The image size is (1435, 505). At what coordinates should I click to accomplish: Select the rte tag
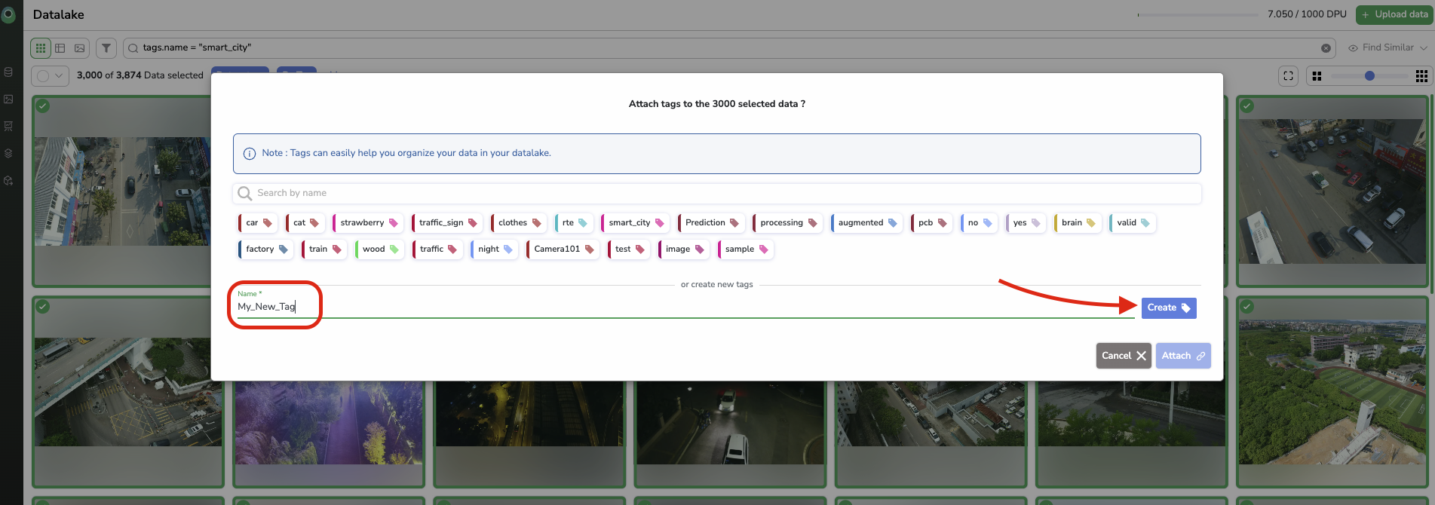[574, 223]
